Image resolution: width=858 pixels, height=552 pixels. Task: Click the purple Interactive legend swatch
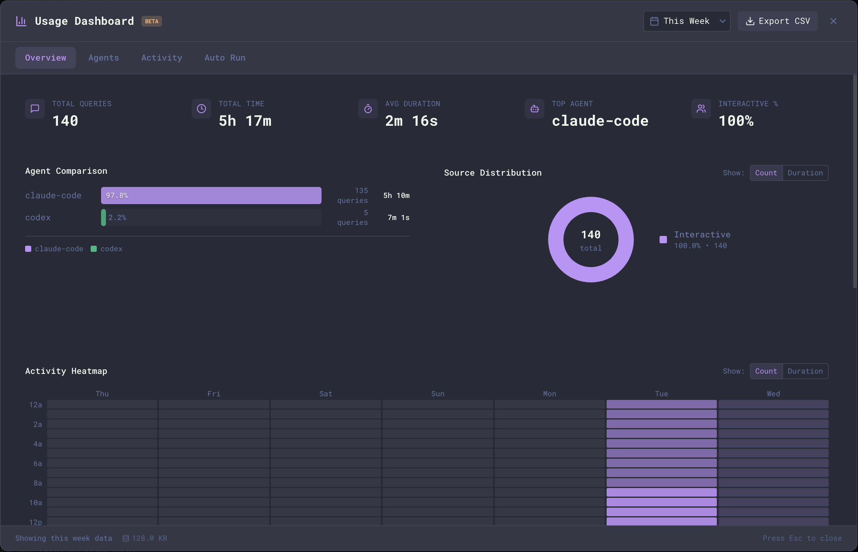pyautogui.click(x=663, y=240)
